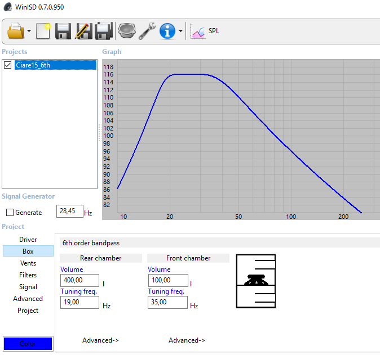Click the WinISD title bar app icon
Screen dimensions: 380x355
(x=8, y=7)
